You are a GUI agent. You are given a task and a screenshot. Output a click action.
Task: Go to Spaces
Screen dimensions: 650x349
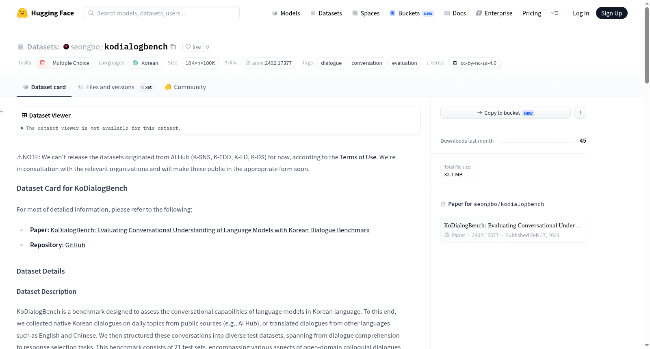coord(366,13)
